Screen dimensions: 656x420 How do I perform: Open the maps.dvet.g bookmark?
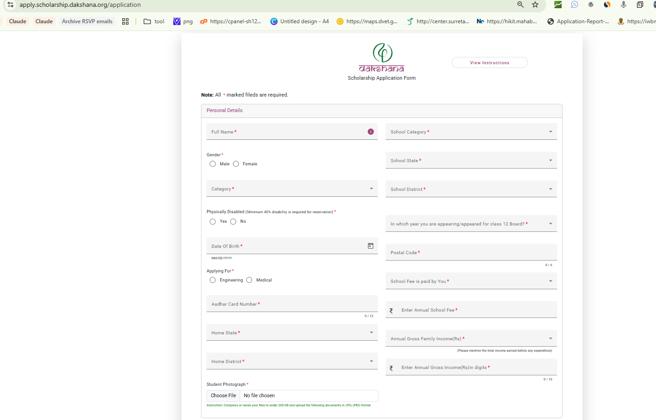click(x=367, y=21)
